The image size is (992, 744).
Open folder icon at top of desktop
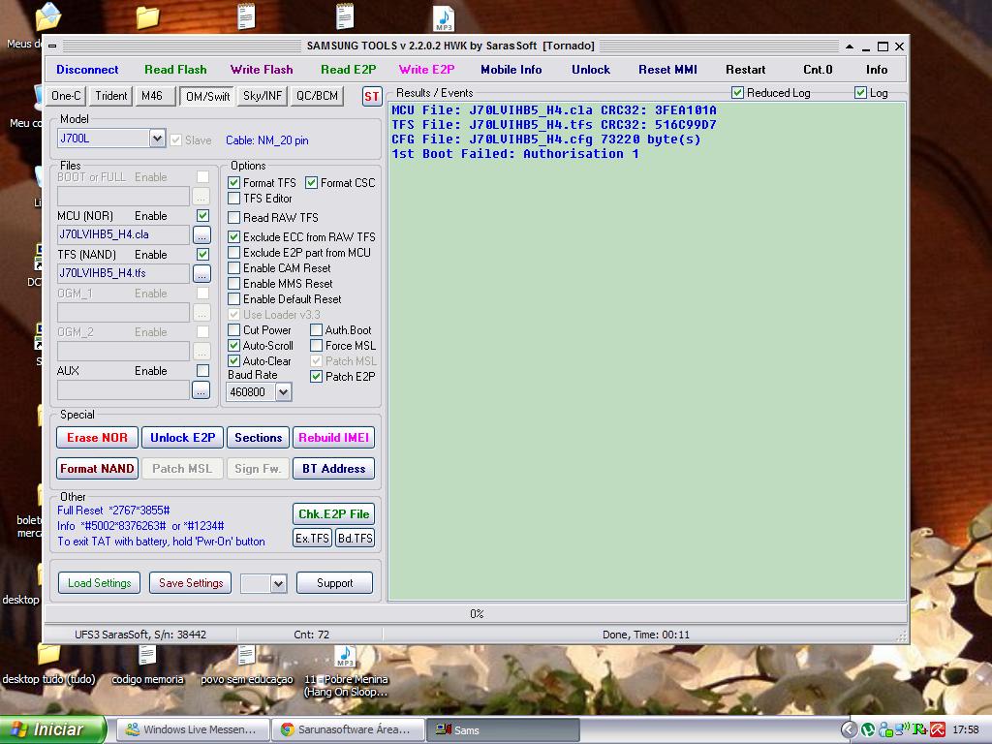(147, 17)
